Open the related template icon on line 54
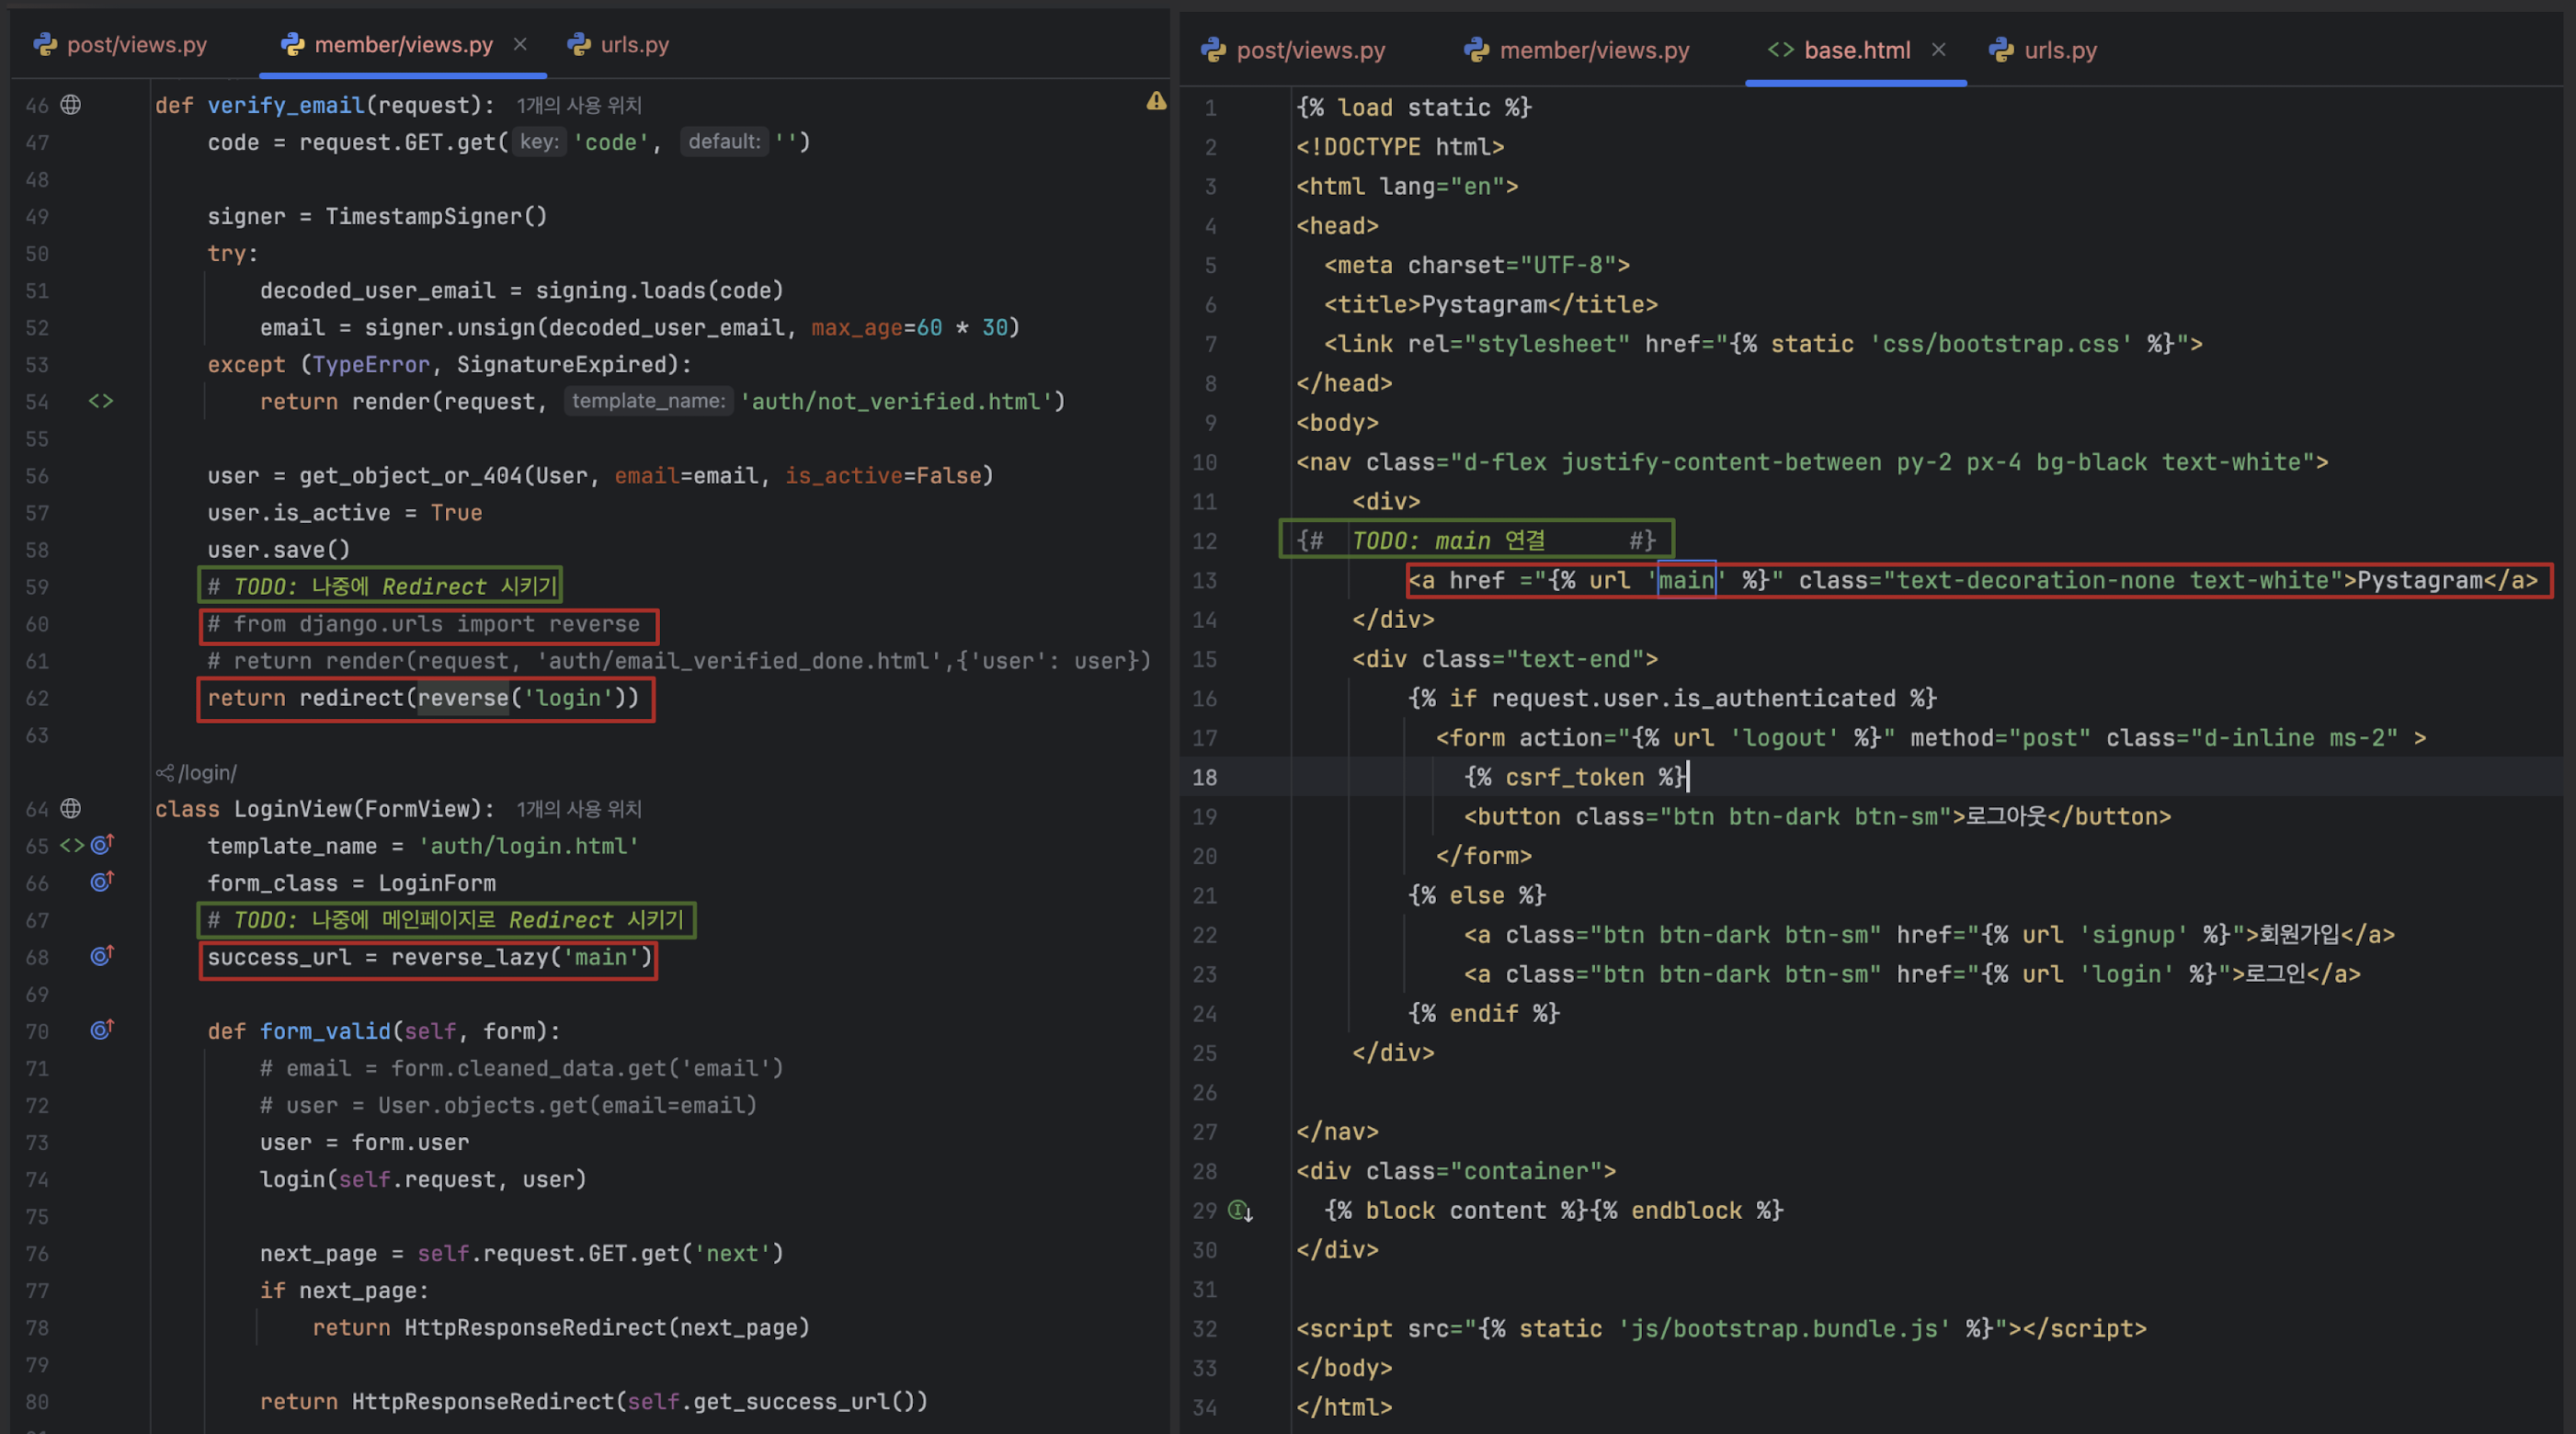The height and width of the screenshot is (1434, 2576). (x=101, y=402)
